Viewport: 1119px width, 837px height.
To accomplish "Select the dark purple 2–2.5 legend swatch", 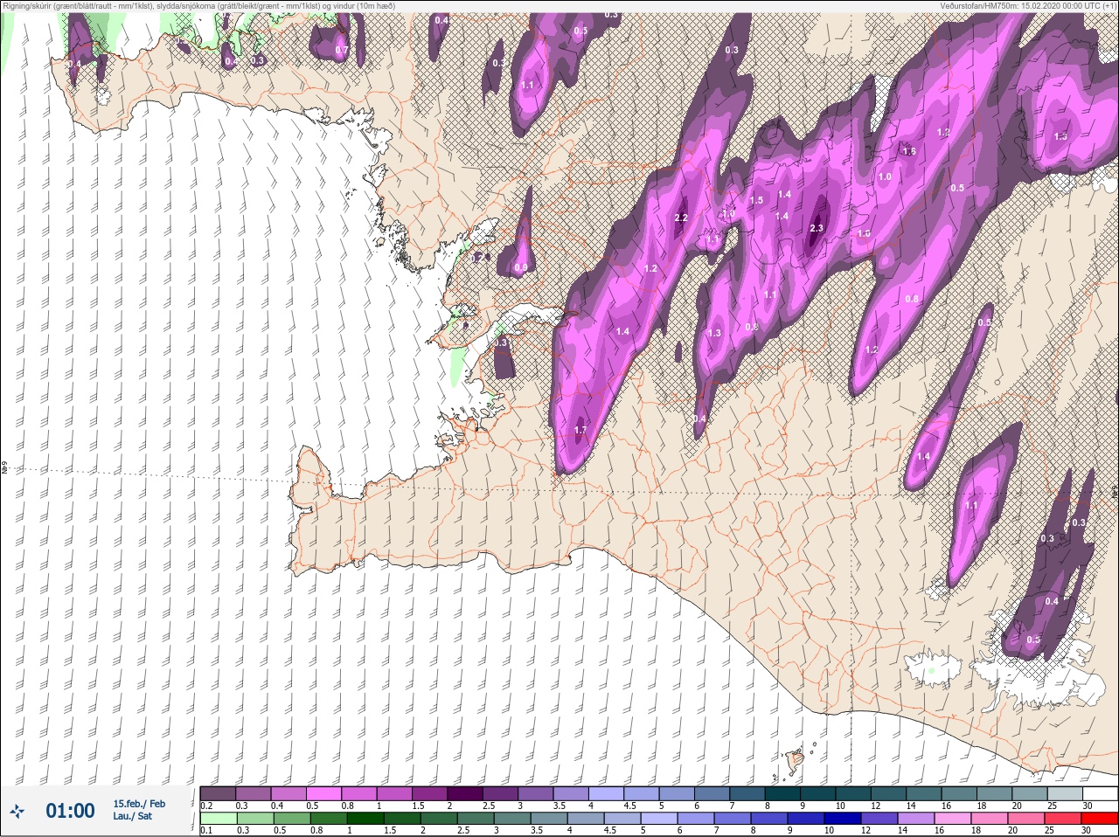I will [x=467, y=793].
